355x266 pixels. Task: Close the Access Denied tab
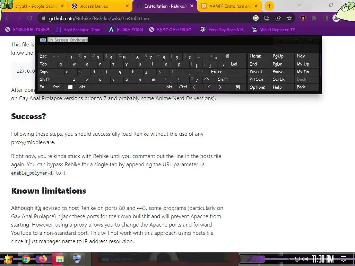pyautogui.click(x=127, y=6)
